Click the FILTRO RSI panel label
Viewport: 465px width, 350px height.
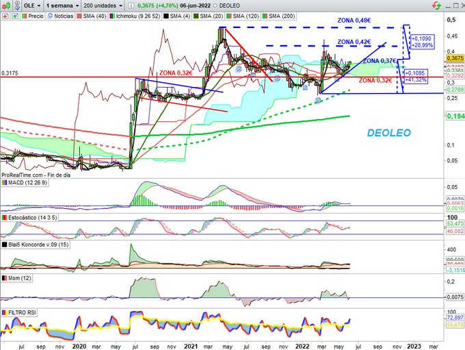[x=22, y=312]
